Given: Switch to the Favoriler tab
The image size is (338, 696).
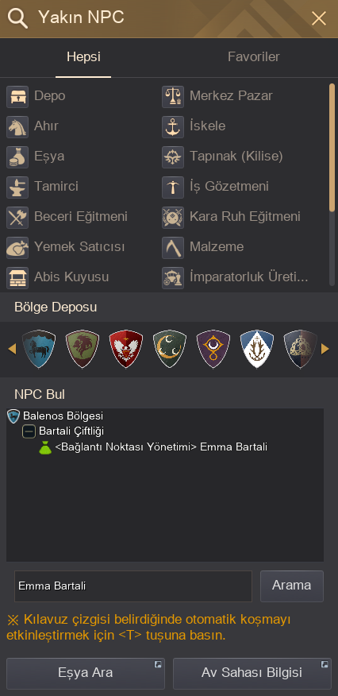Looking at the screenshot, I should (253, 57).
